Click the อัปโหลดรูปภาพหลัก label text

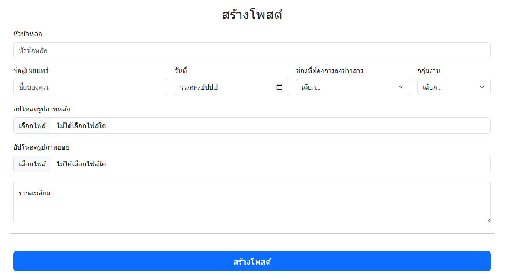(x=42, y=109)
